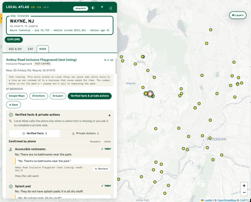Collapse the Verified facts panel arrow
The height and width of the screenshot is (202, 251).
point(110,115)
